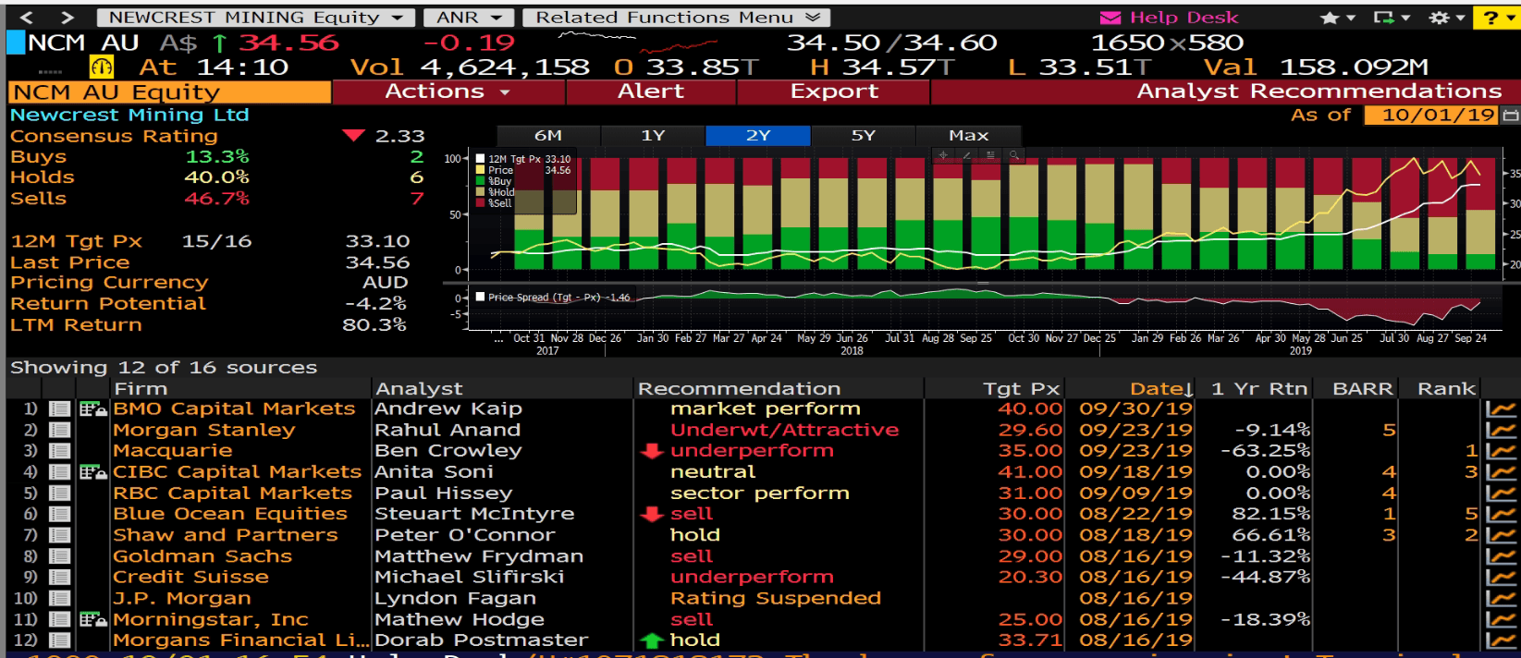
Task: Click analyst name Ben Crowley
Action: click(448, 451)
